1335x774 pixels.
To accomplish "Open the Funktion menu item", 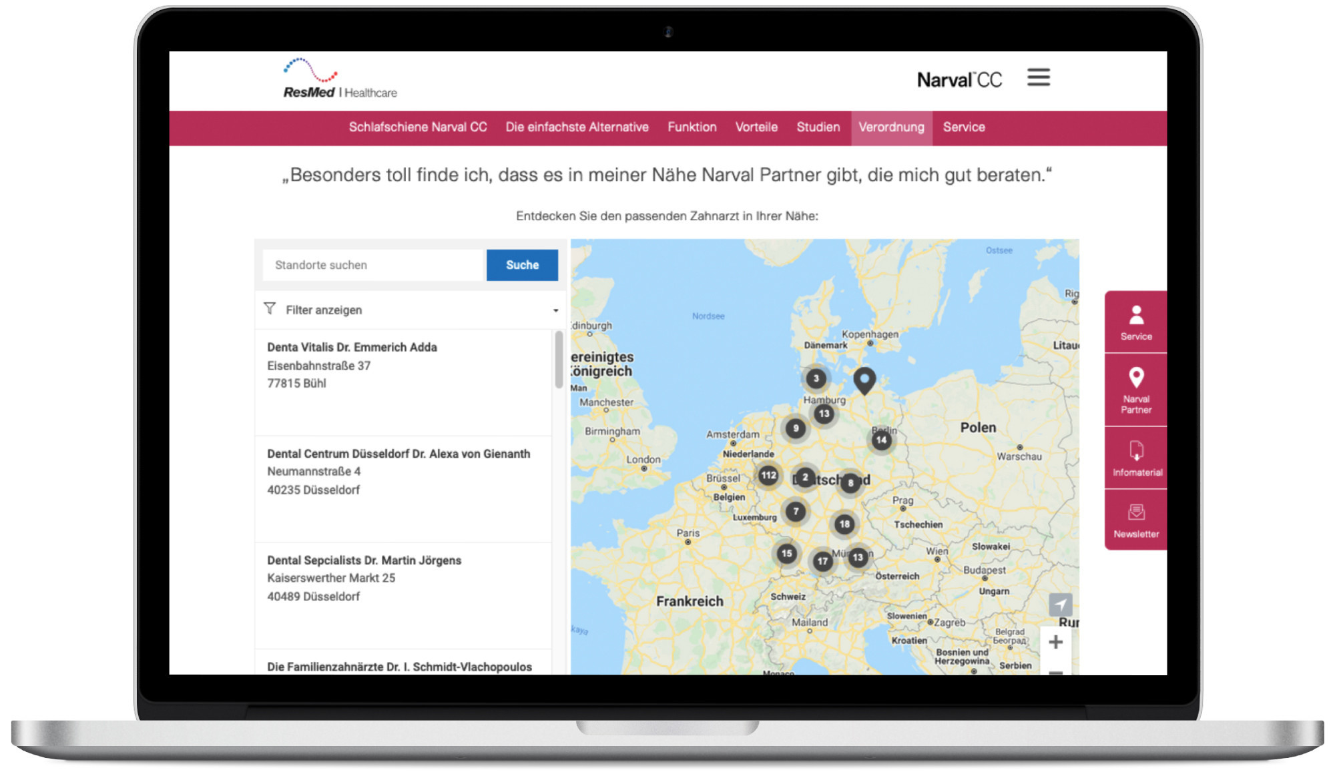I will coord(692,127).
